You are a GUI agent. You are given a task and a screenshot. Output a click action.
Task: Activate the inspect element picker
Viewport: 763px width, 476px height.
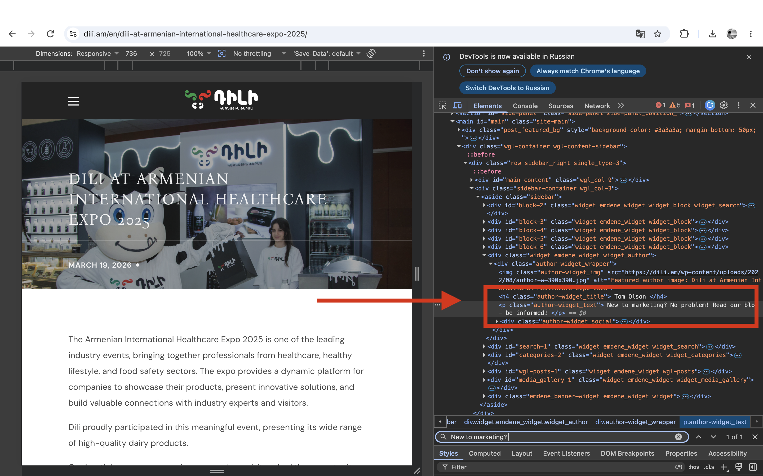tap(443, 106)
